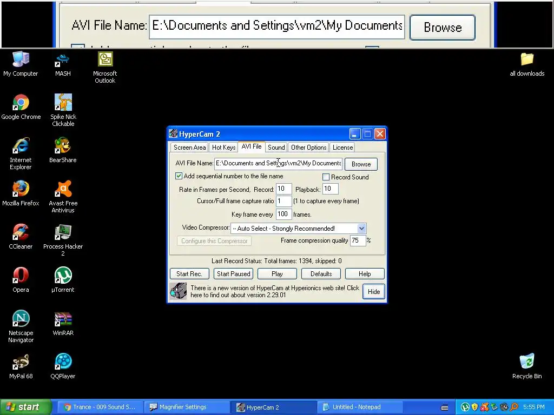554x415 pixels.
Task: Select the Avast Free Antivirus icon
Action: pyautogui.click(x=63, y=197)
